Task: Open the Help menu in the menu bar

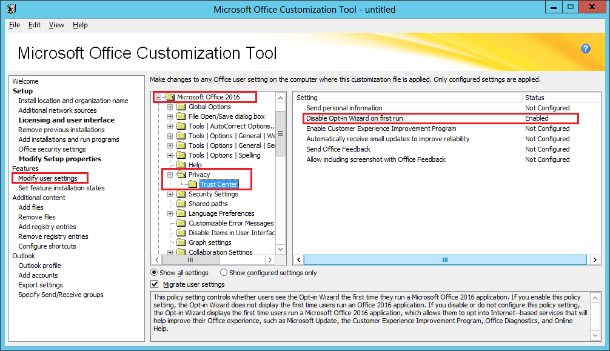Action: point(80,25)
